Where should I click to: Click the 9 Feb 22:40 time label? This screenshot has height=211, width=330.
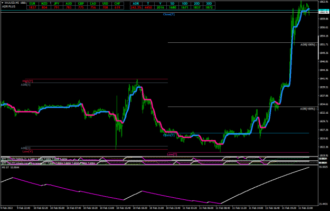(24, 208)
